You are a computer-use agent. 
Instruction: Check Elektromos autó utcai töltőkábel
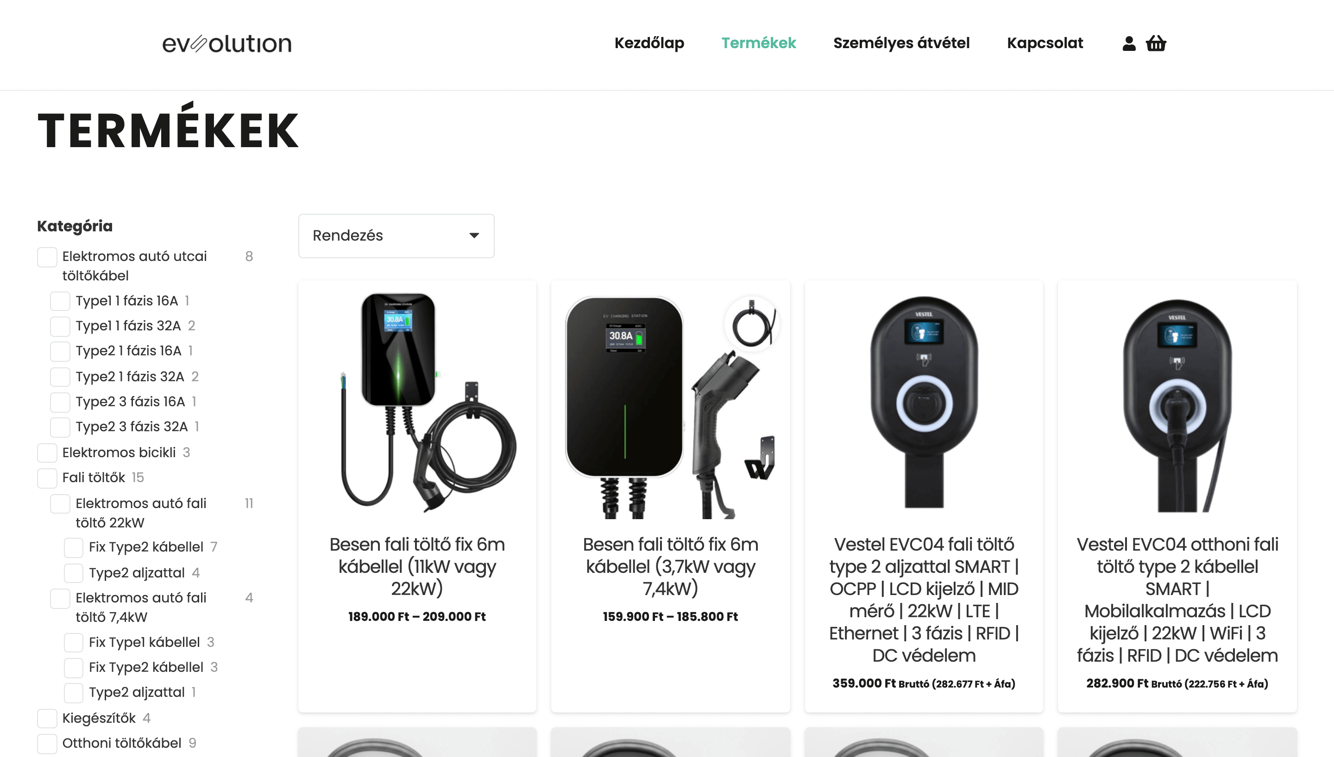[x=47, y=257]
